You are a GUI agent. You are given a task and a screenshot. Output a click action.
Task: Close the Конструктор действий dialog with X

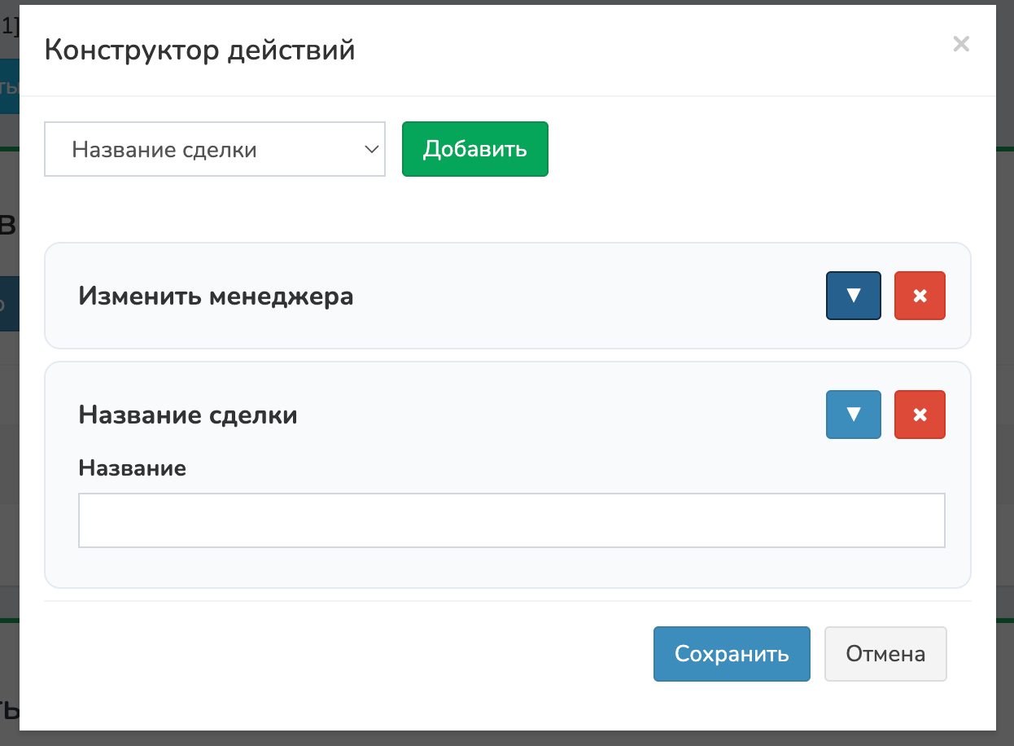[961, 44]
